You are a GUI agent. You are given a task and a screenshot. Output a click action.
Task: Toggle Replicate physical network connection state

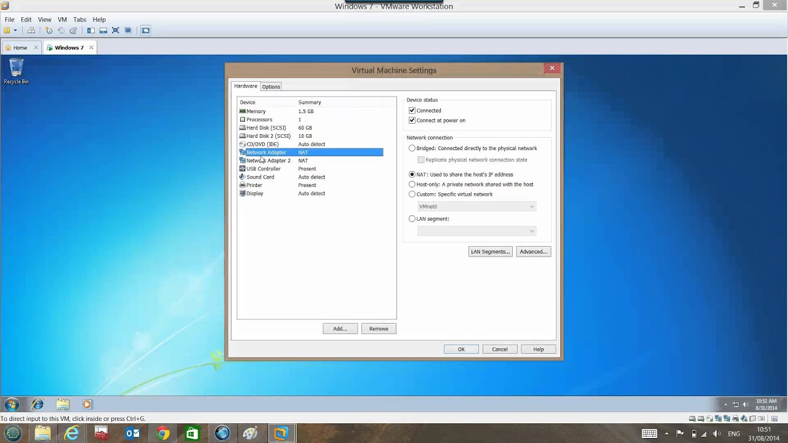tap(421, 160)
